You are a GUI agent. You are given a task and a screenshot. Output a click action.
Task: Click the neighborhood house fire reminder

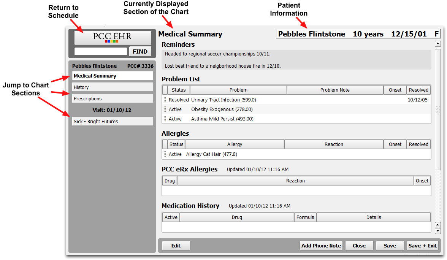pos(223,66)
